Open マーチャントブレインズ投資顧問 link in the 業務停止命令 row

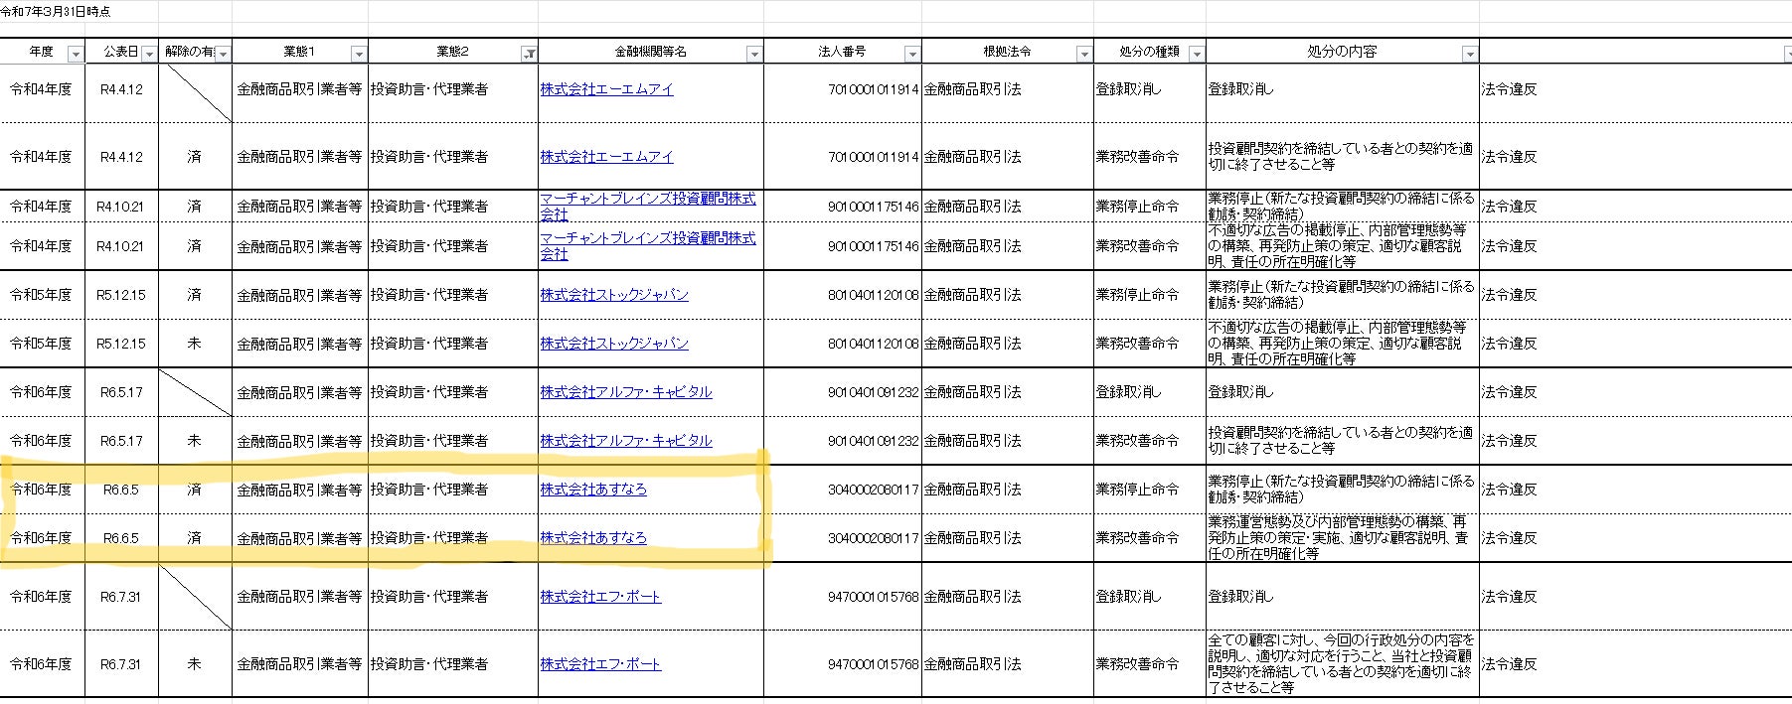click(x=647, y=207)
